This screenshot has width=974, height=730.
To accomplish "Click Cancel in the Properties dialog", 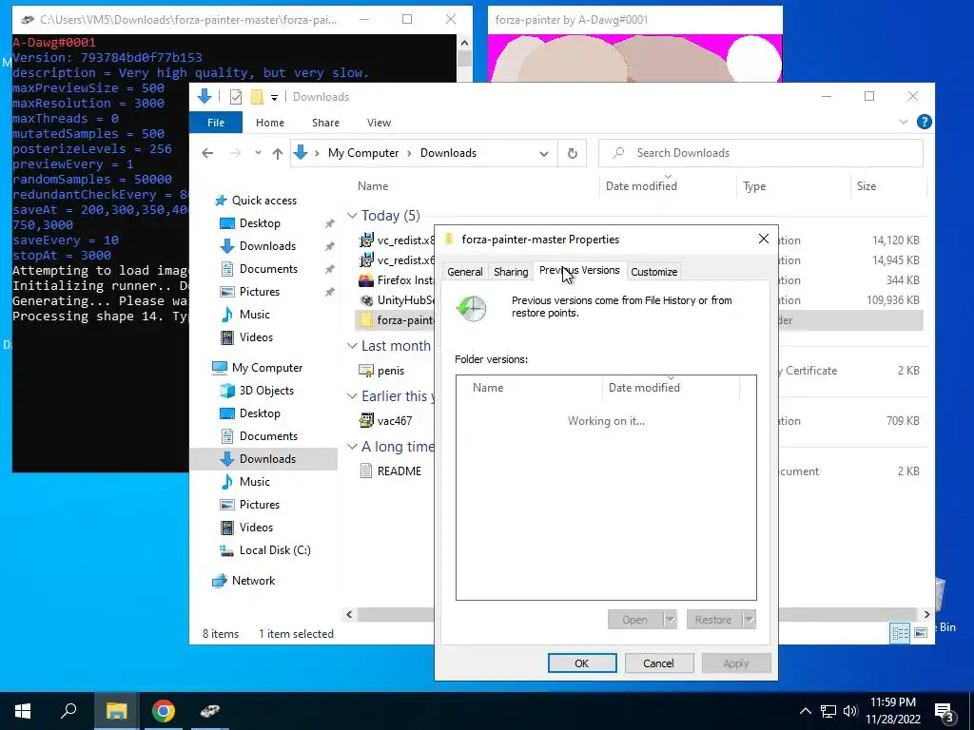I will pos(658,663).
